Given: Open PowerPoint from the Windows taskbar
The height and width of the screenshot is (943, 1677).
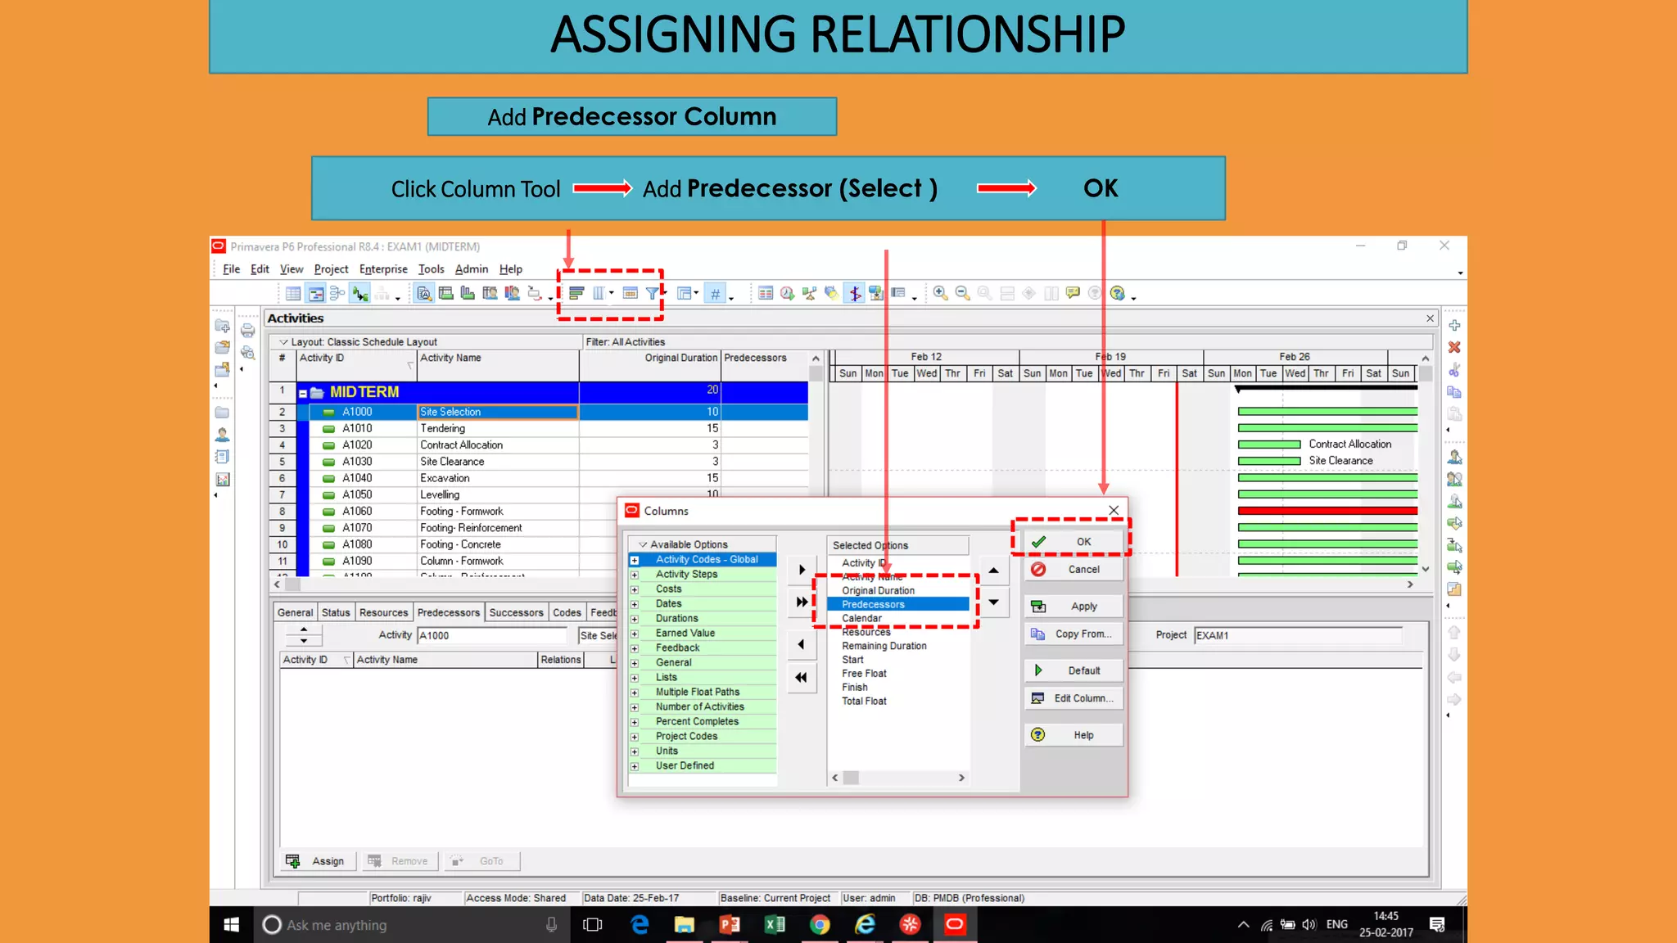Looking at the screenshot, I should (729, 925).
